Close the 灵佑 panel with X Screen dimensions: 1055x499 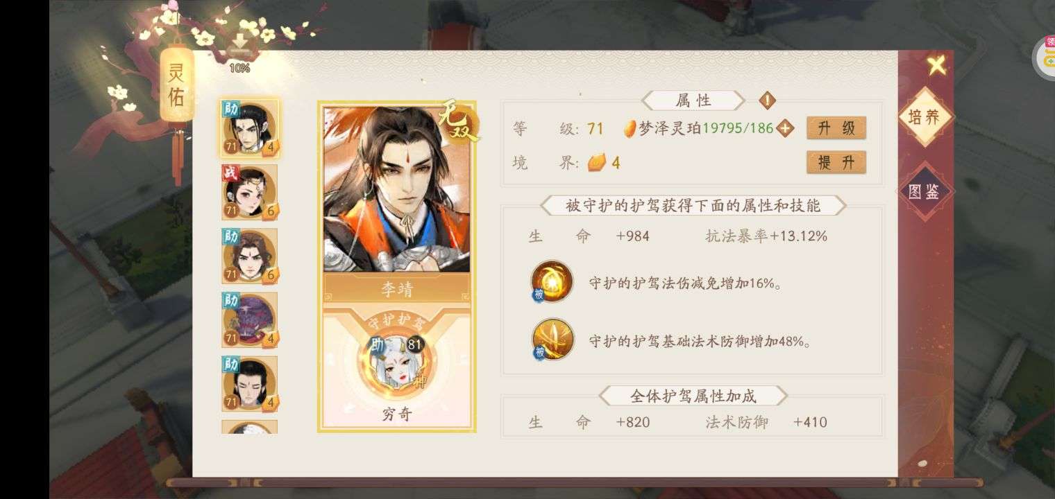(936, 66)
